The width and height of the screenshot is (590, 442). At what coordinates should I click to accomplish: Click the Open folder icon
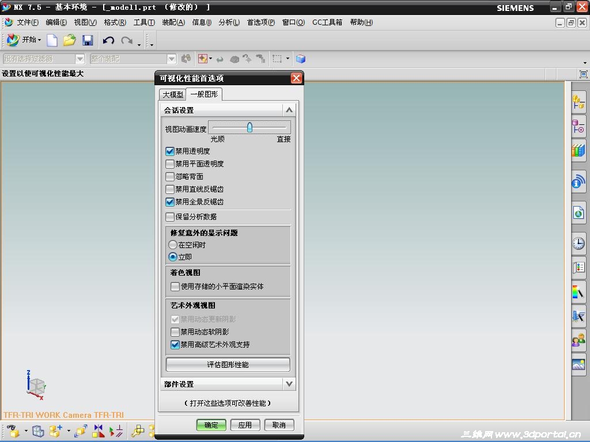(69, 40)
